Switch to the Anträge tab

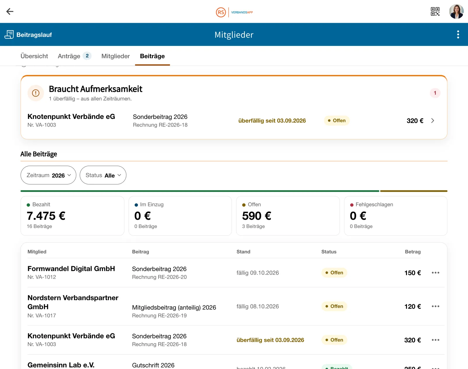[x=74, y=56]
